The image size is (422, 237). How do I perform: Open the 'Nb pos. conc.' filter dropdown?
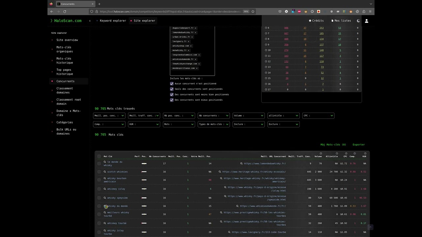(x=179, y=116)
